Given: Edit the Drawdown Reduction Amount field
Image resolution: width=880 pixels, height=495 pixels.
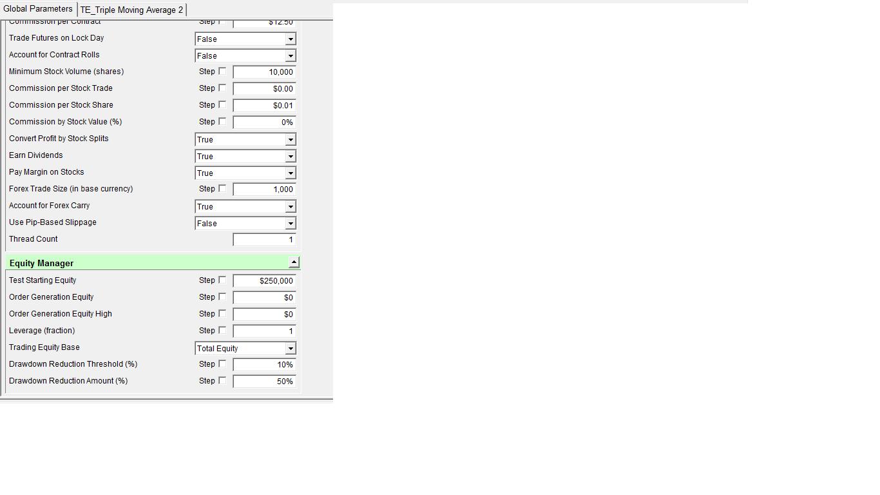Looking at the screenshot, I should (x=264, y=382).
